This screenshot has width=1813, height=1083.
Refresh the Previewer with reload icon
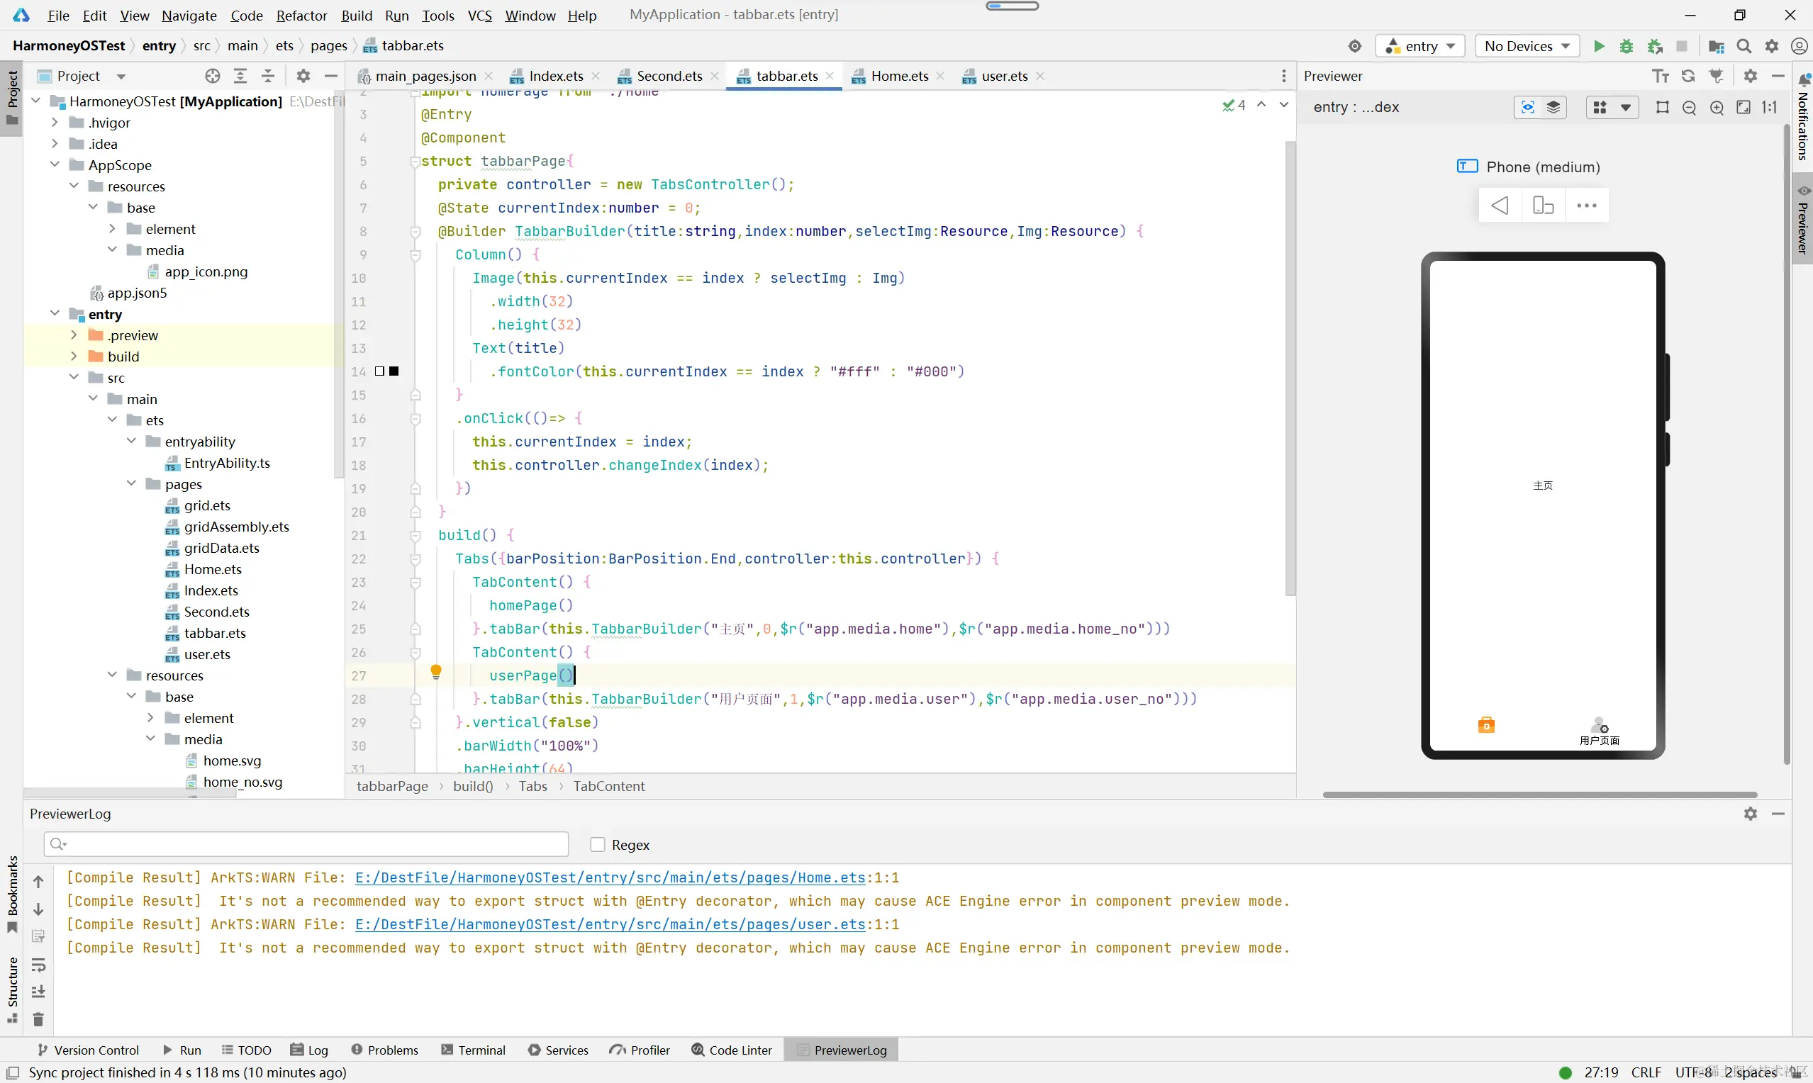coord(1688,76)
